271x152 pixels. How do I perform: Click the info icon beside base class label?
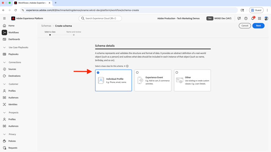(x=127, y=66)
